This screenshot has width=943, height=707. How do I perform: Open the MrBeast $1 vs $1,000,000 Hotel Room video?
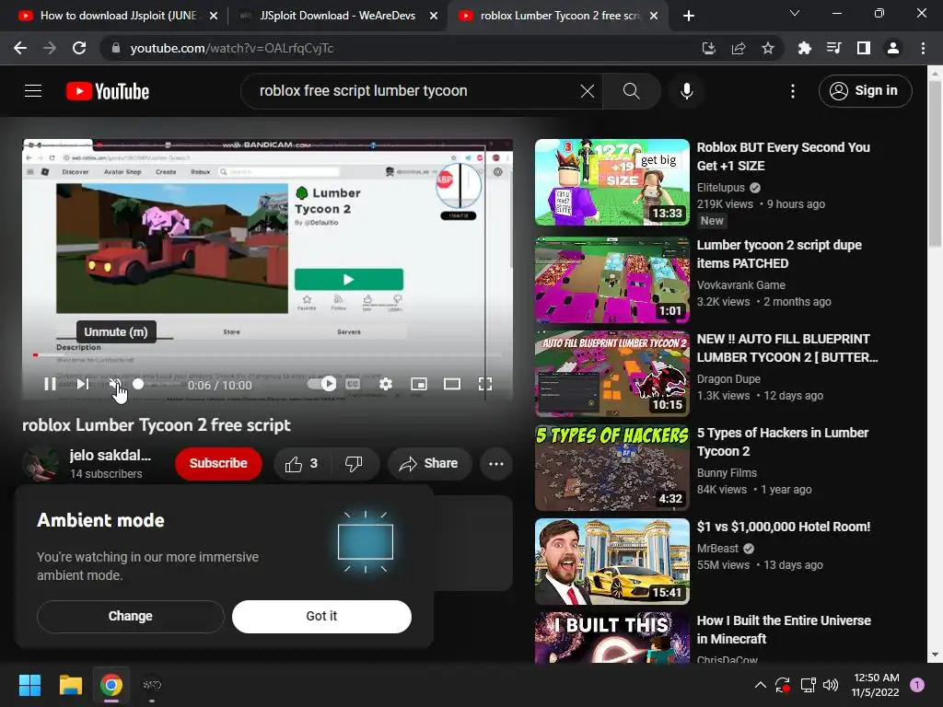[783, 527]
